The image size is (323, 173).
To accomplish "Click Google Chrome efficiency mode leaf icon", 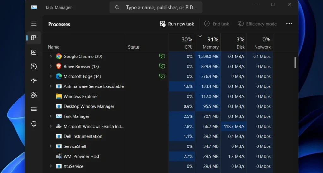I will click(x=162, y=56).
